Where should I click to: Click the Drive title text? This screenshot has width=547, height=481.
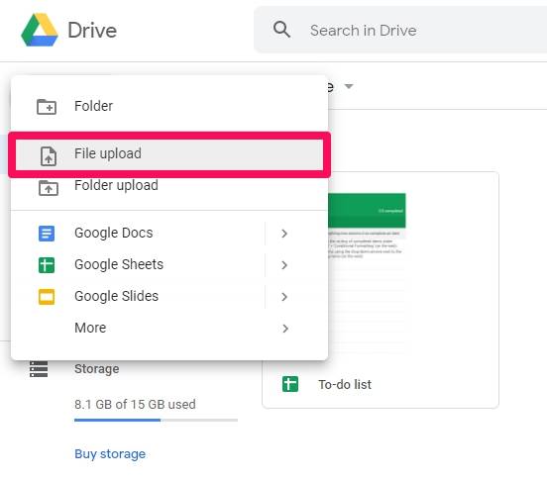(x=92, y=31)
